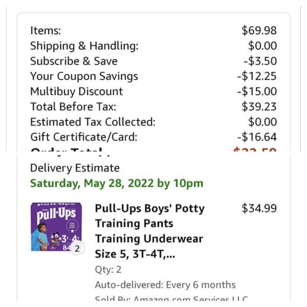Tap Estimated Tax Collected label

[x=93, y=122]
